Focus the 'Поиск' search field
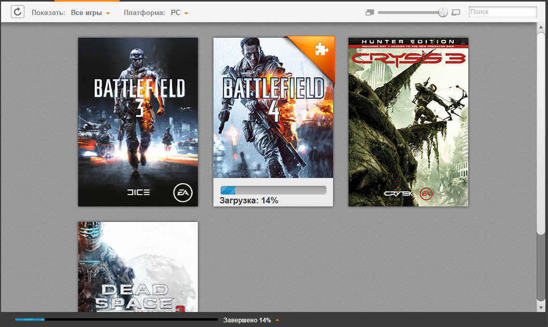Image resolution: width=548 pixels, height=327 pixels. [x=502, y=12]
